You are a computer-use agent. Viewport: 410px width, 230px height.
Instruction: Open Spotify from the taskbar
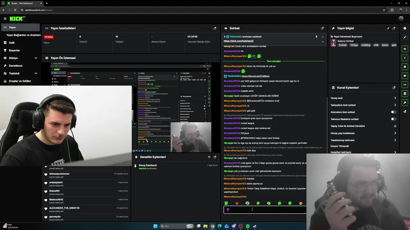click(248, 226)
